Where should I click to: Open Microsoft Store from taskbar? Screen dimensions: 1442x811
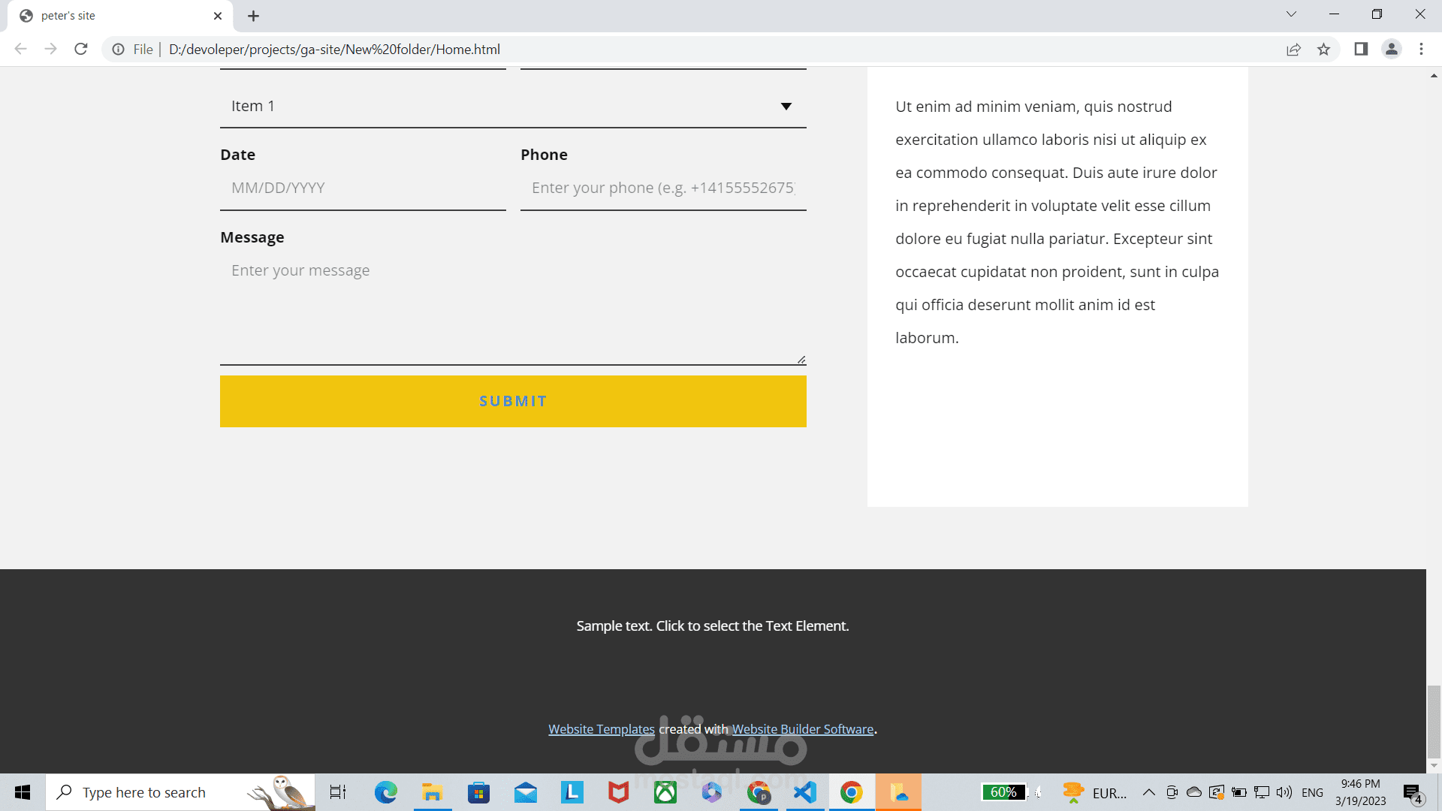pos(478,792)
